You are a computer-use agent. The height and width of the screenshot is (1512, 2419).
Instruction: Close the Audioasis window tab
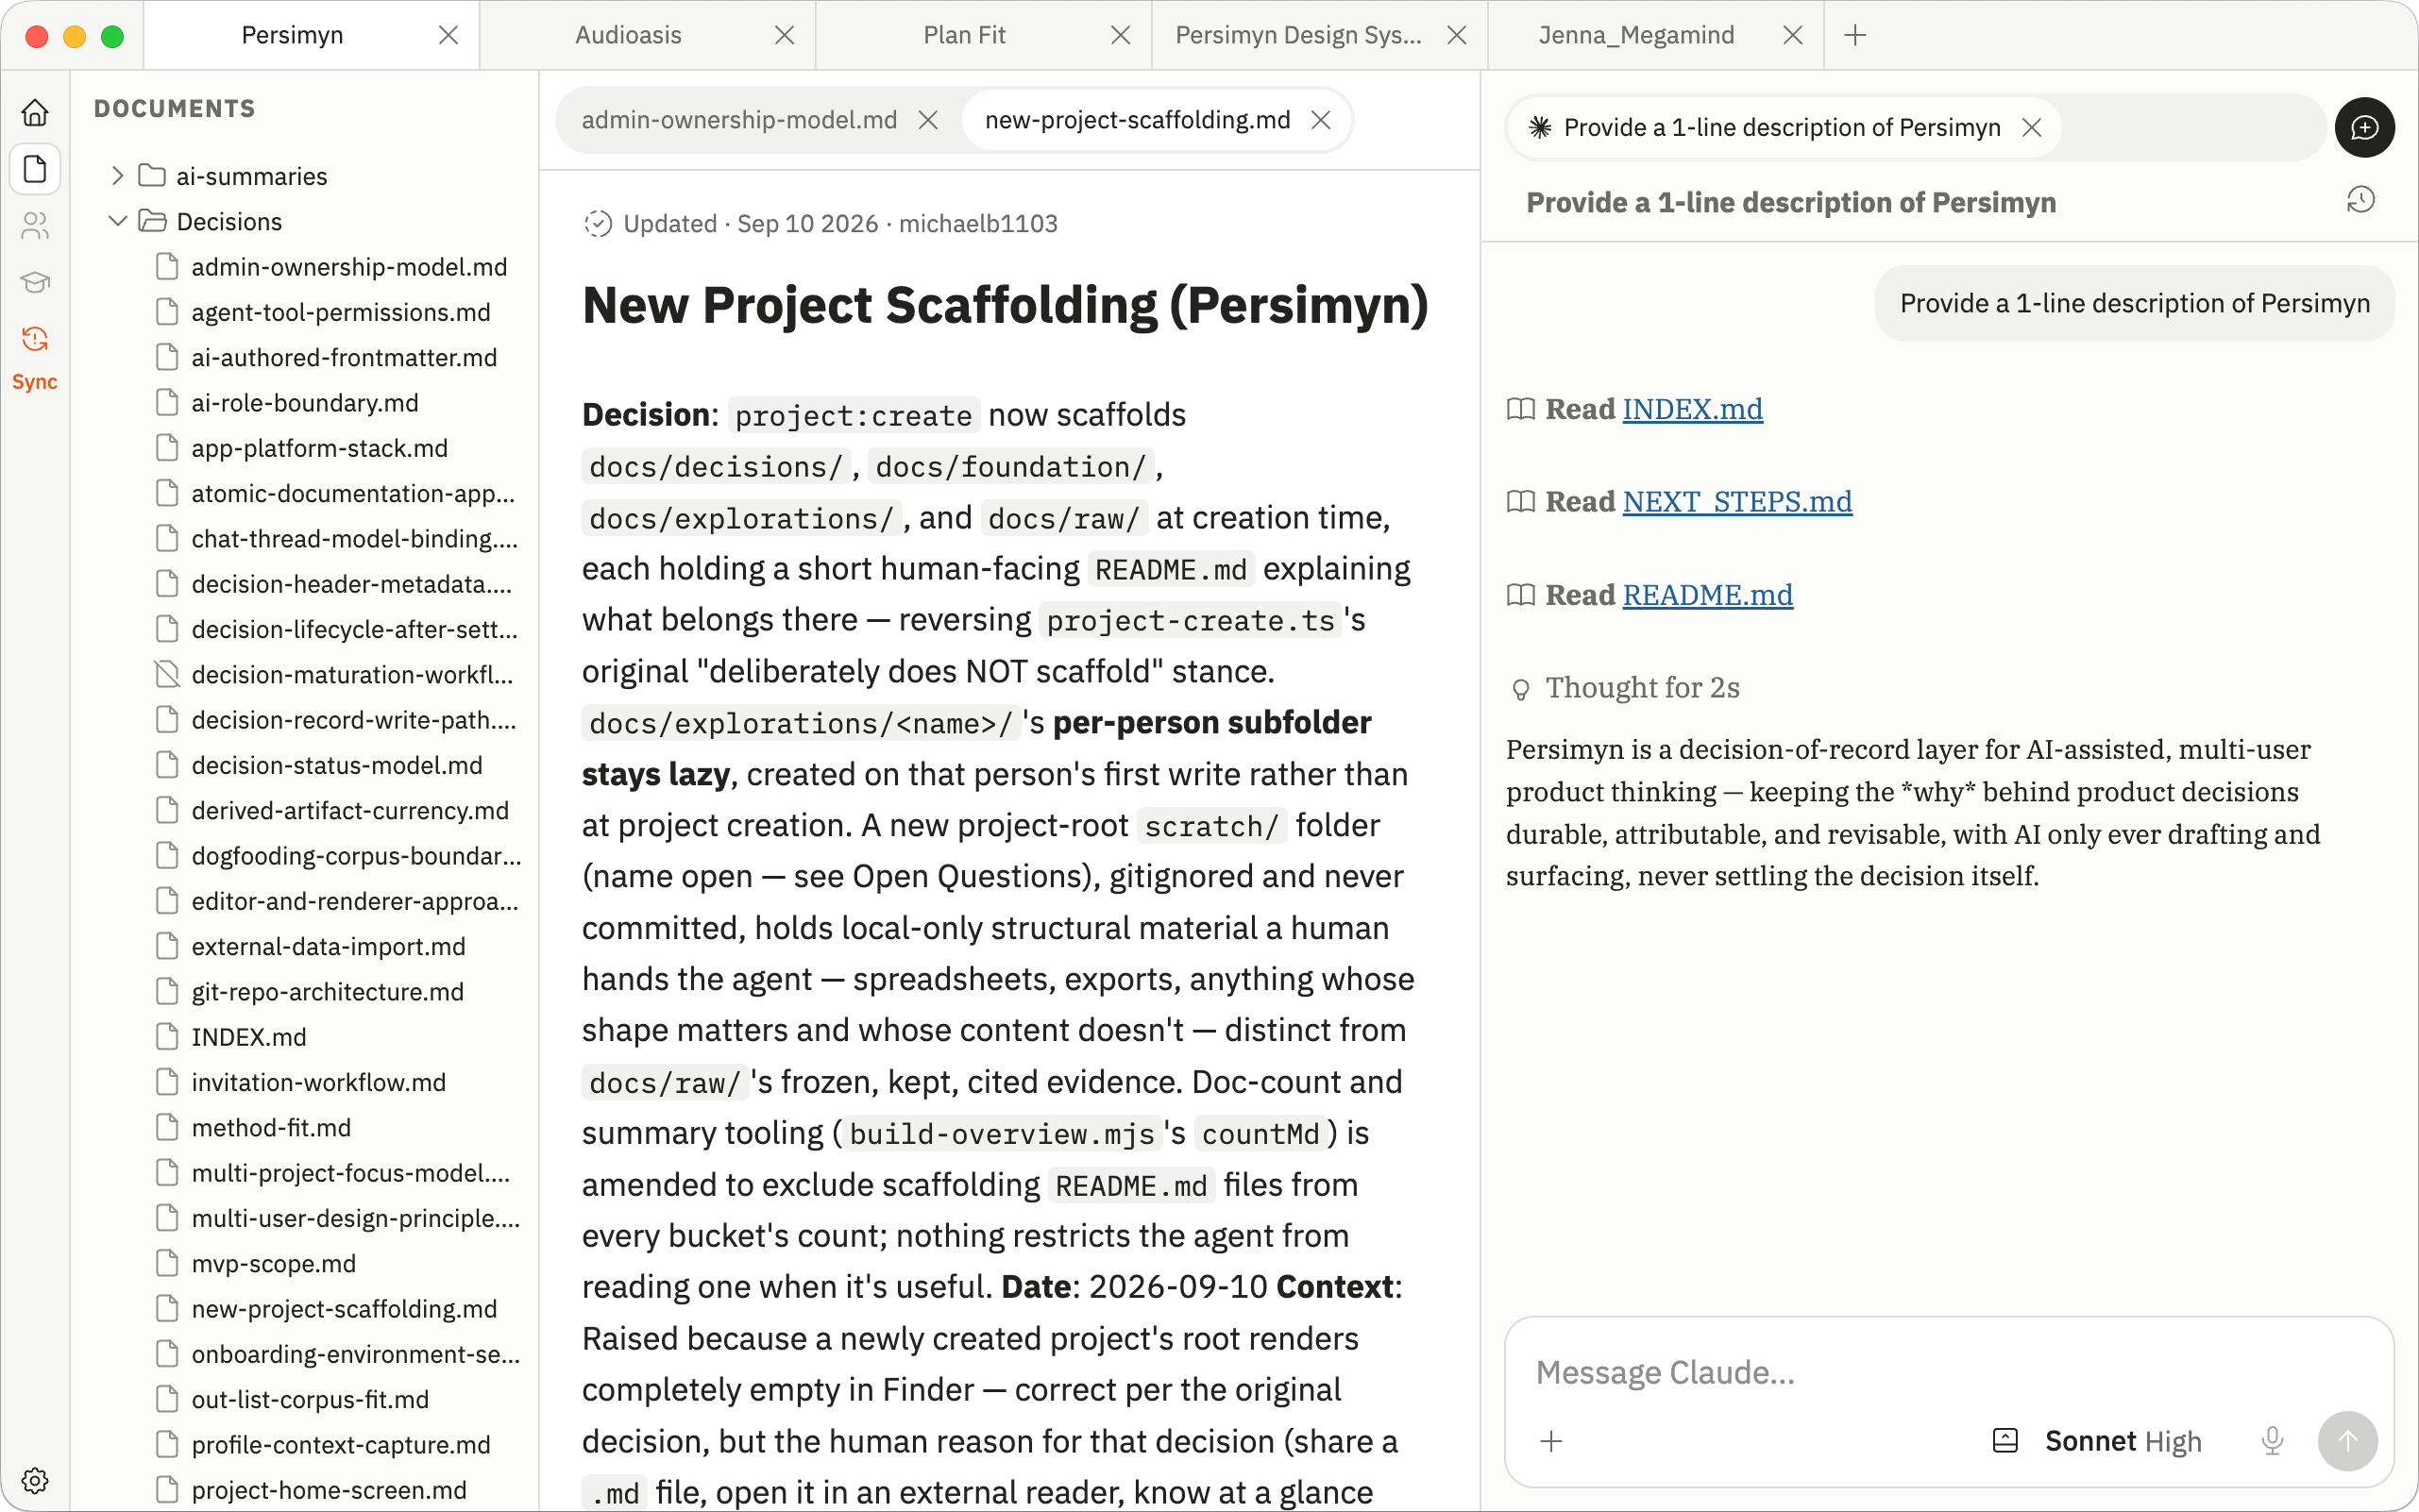click(x=785, y=35)
